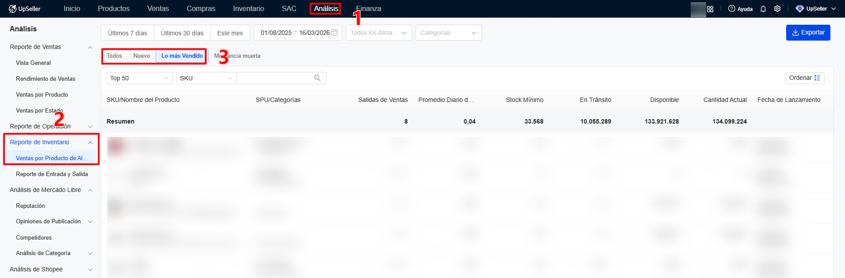Image resolution: width=845 pixels, height=278 pixels.
Task: Open the Top 50 dropdown
Action: 139,78
